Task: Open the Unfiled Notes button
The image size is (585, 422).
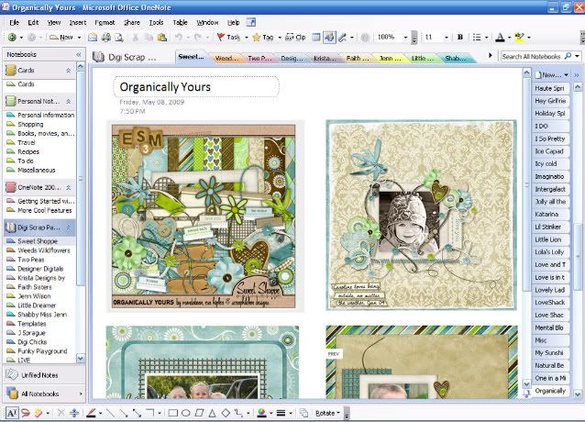Action: [x=39, y=375]
